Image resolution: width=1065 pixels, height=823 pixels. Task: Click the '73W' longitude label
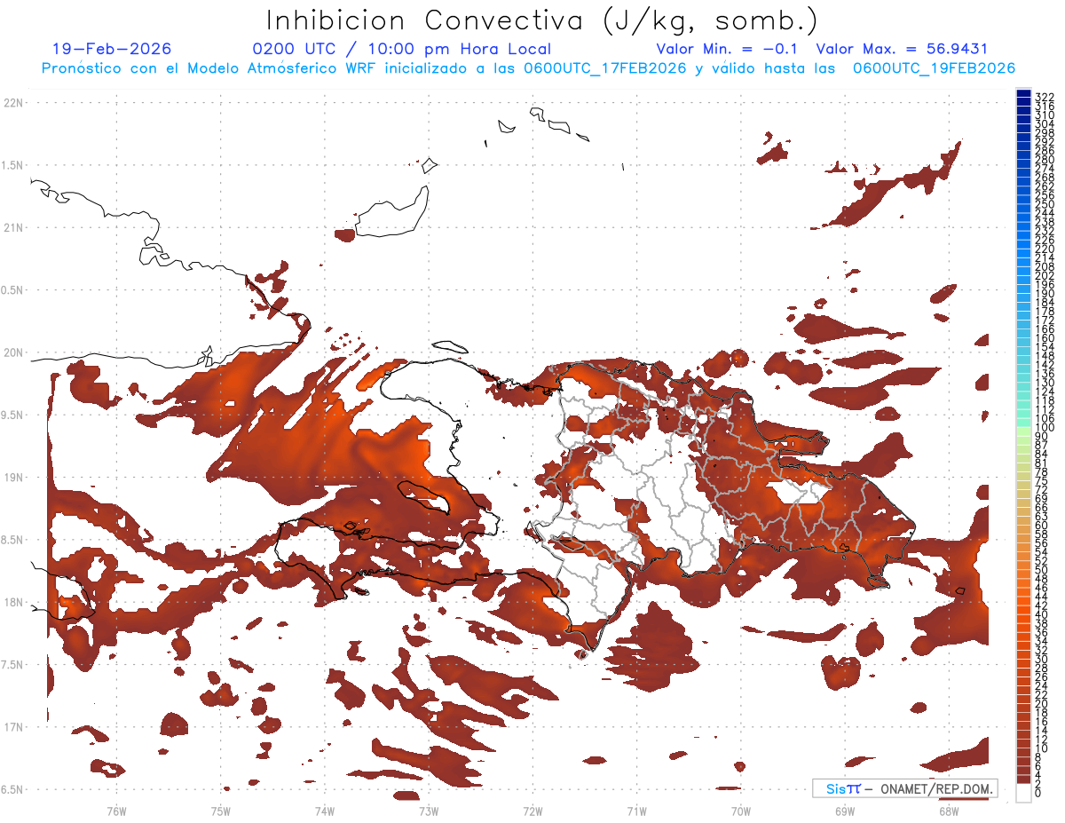click(x=429, y=811)
